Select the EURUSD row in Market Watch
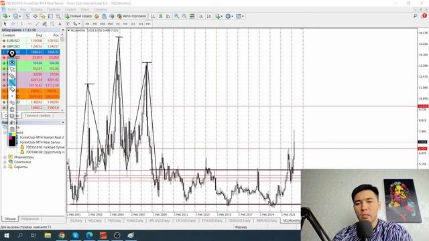Screen dimensions: 429x241 [30, 41]
